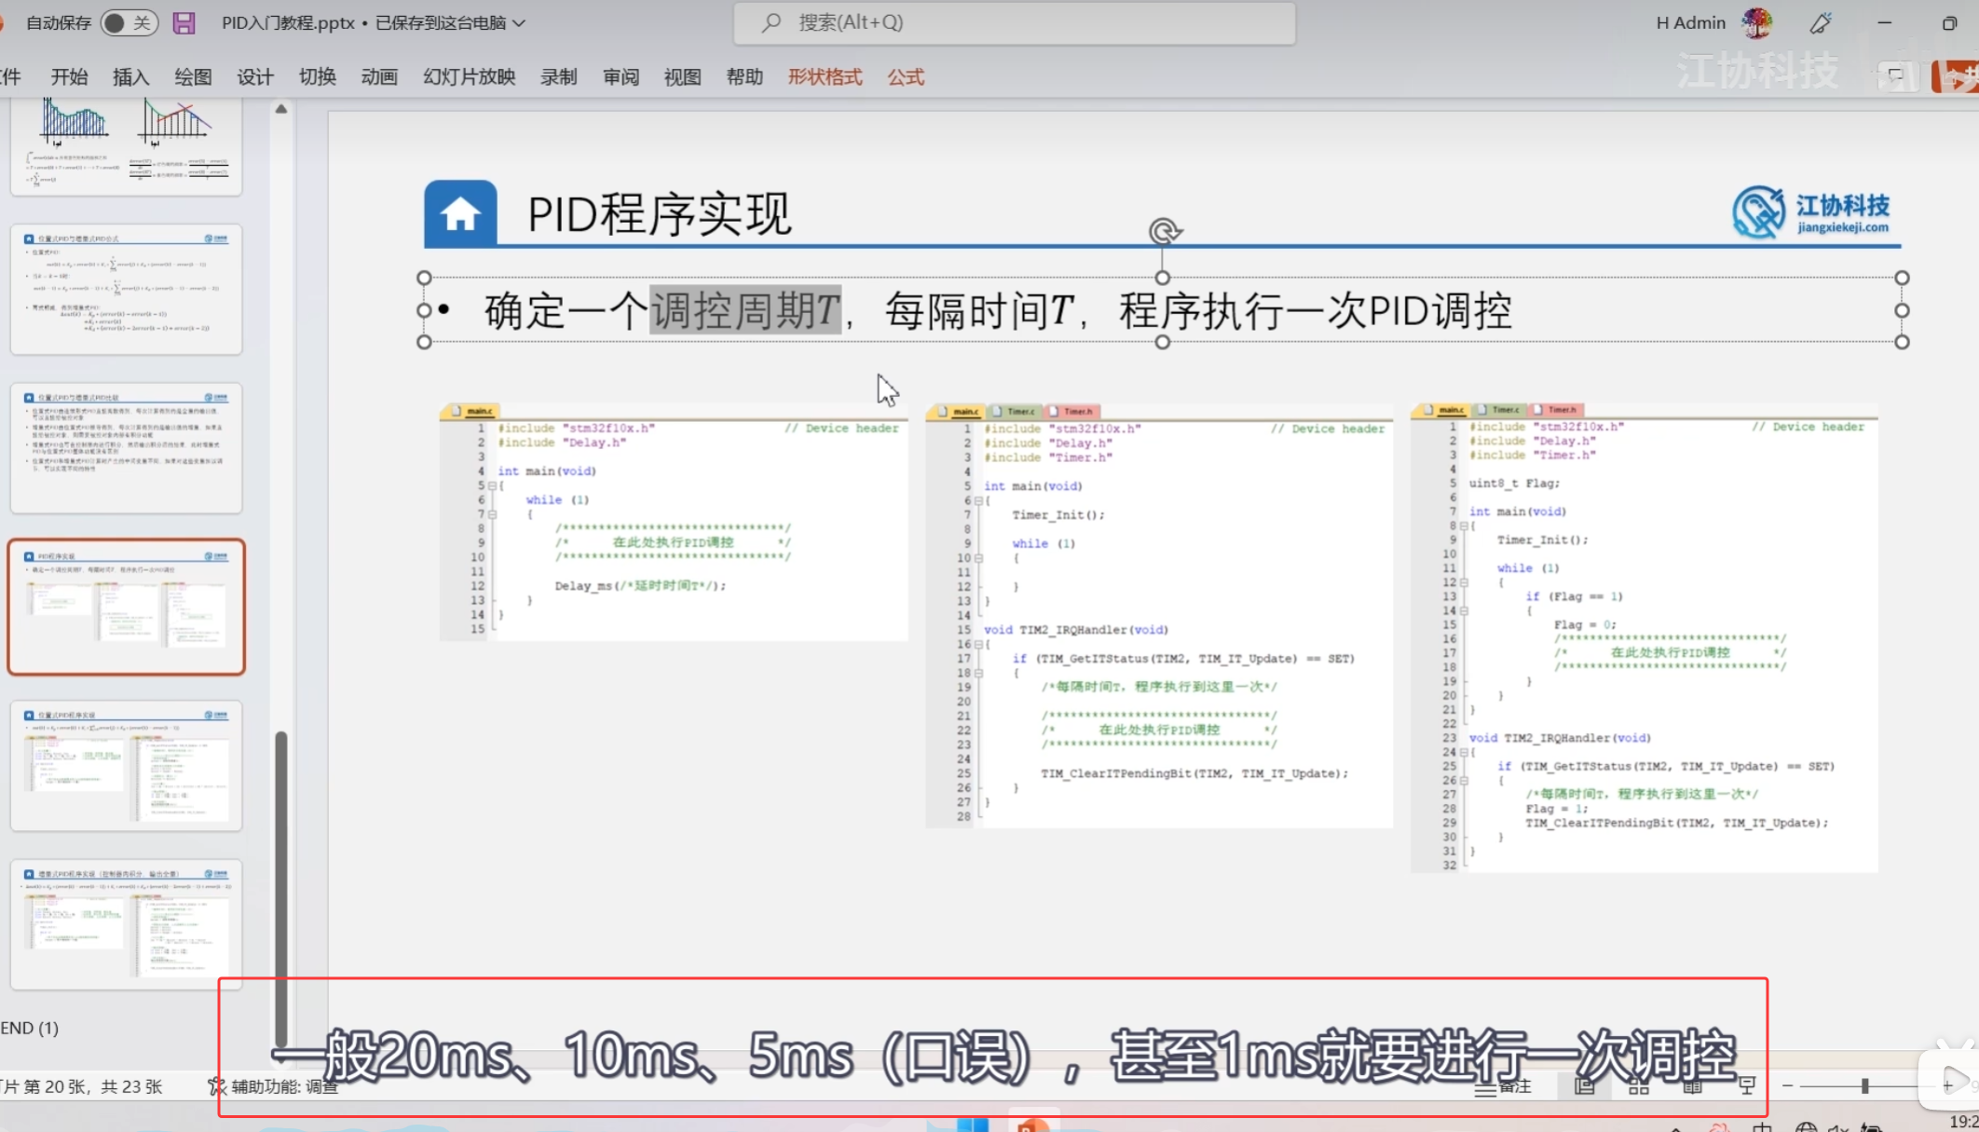1979x1132 pixels.
Task: Click the top-left resize handle of text box
Action: click(x=424, y=278)
